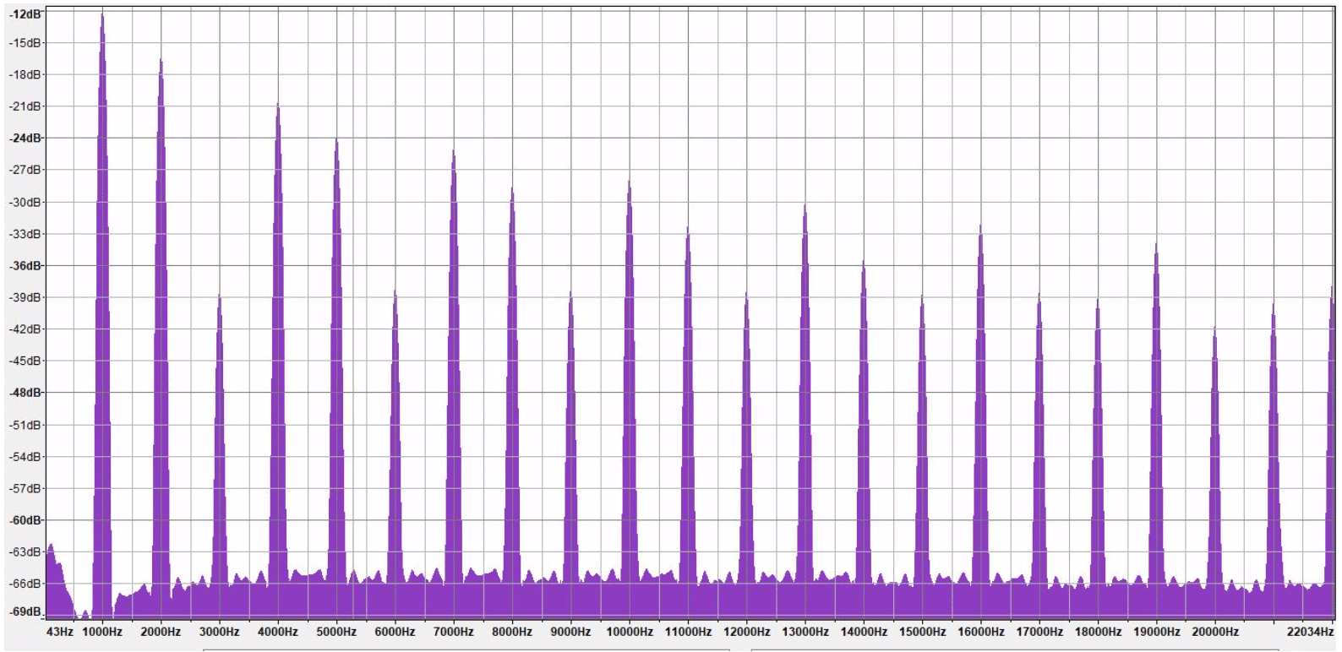Click the 43Hz frequency axis label
The width and height of the screenshot is (1342, 652).
click(x=60, y=632)
